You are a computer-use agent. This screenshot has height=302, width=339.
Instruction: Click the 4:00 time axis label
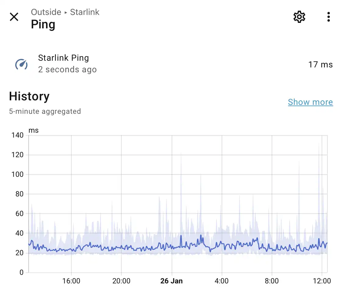click(x=222, y=281)
